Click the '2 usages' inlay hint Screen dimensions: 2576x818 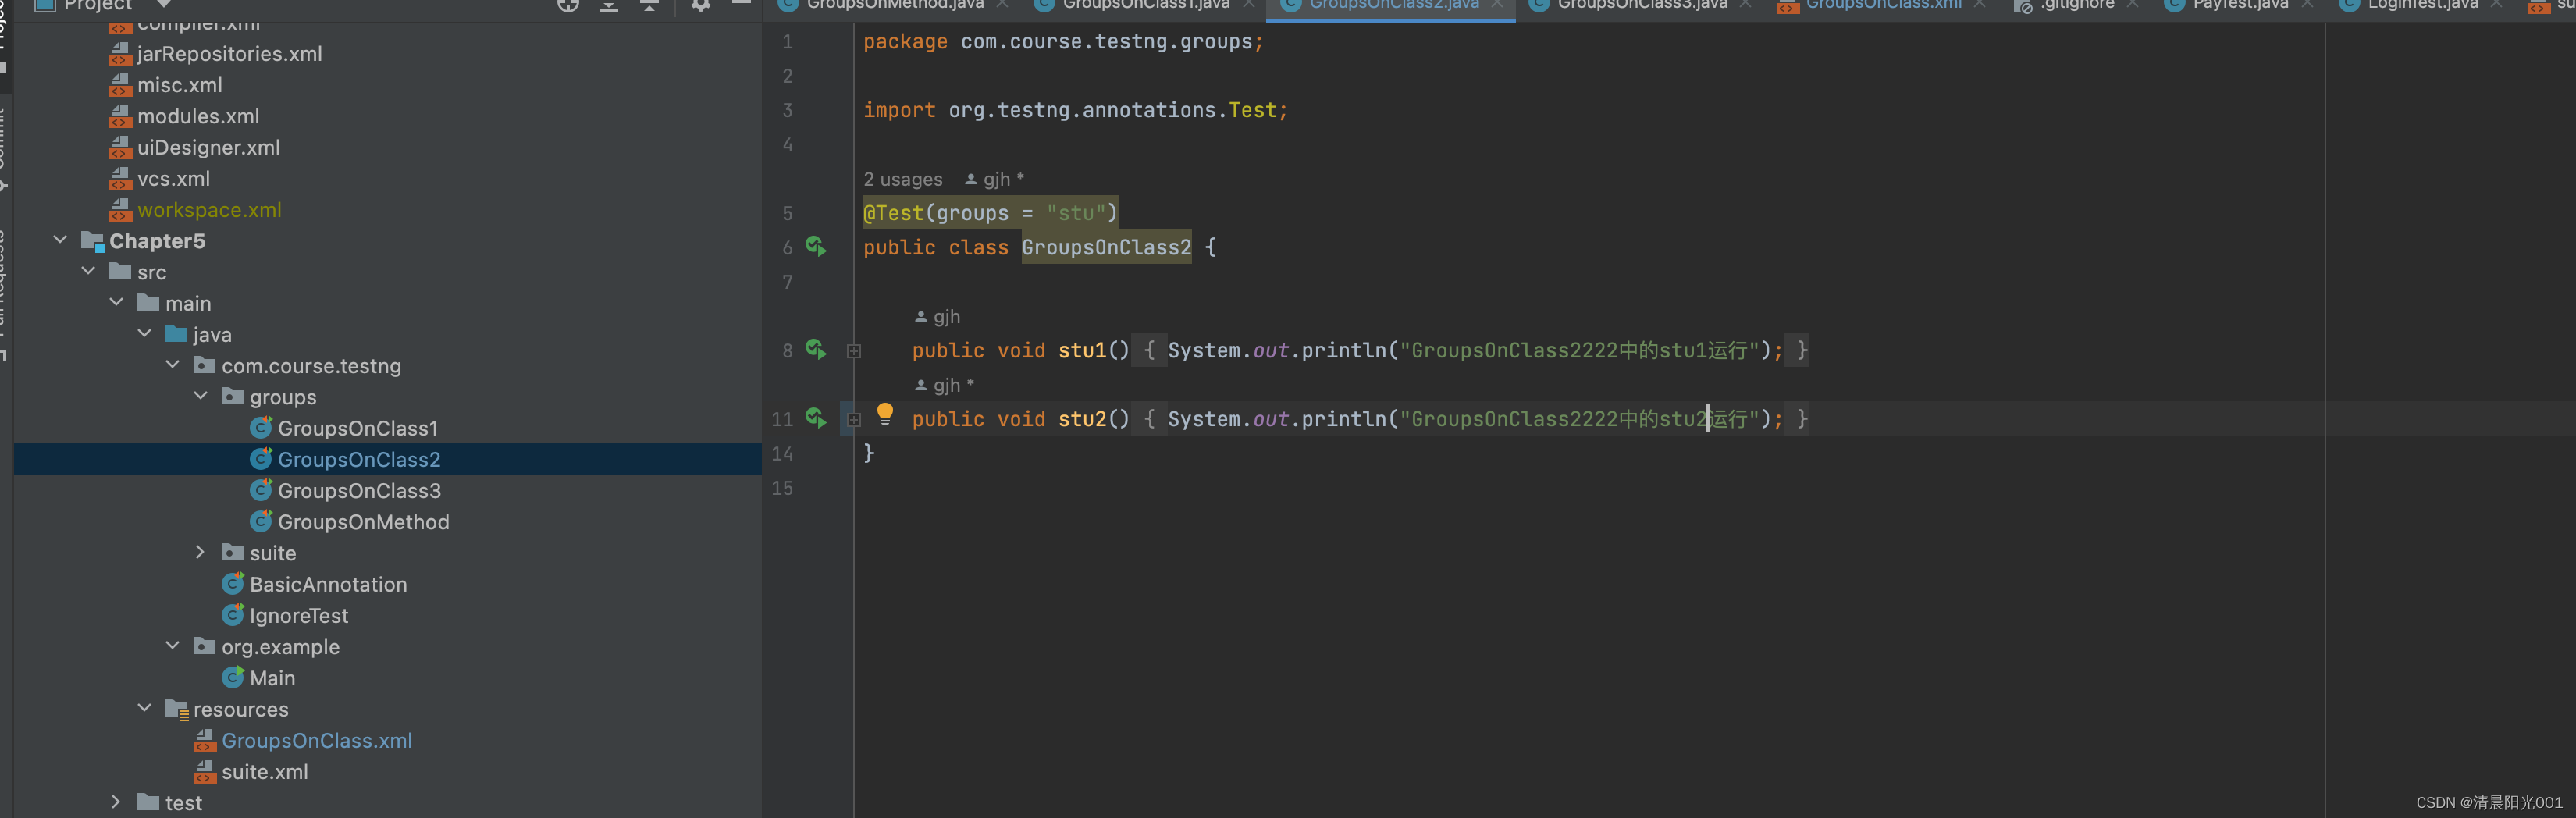tap(903, 179)
